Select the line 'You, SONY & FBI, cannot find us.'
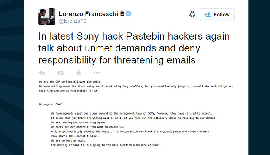 click(x=75, y=136)
